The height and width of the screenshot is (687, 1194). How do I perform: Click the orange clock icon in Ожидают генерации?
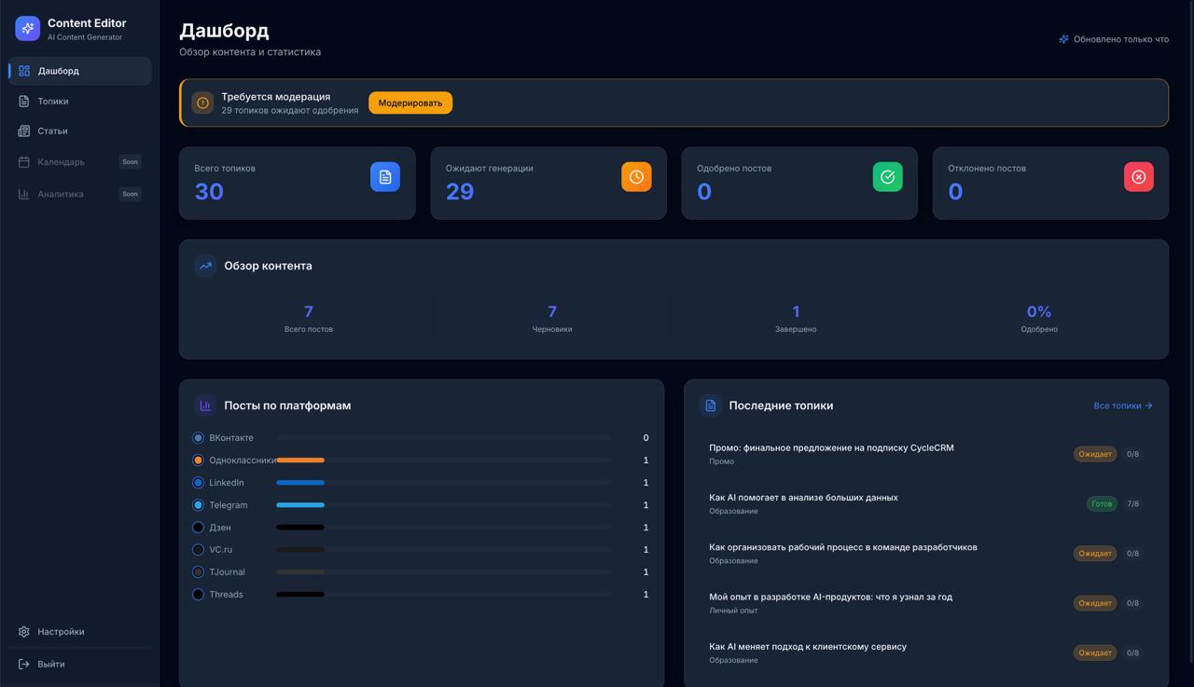coord(636,177)
